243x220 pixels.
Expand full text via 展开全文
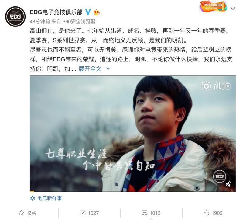coord(90,69)
